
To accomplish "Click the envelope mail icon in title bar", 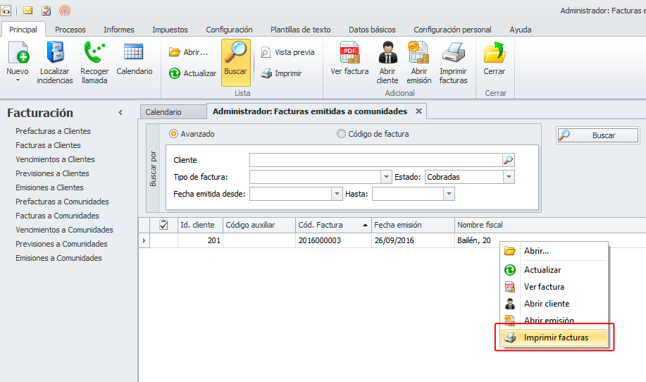I will click(x=28, y=11).
